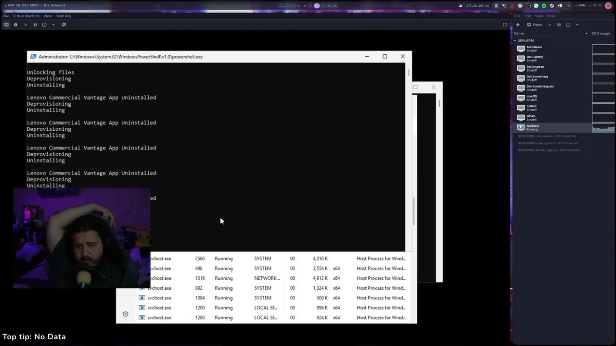Image resolution: width=616 pixels, height=346 pixels.
Task: Select the core.vajda.e Not Connected connection
Action: [x=546, y=136]
